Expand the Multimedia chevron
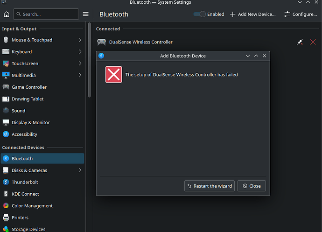 (80, 75)
